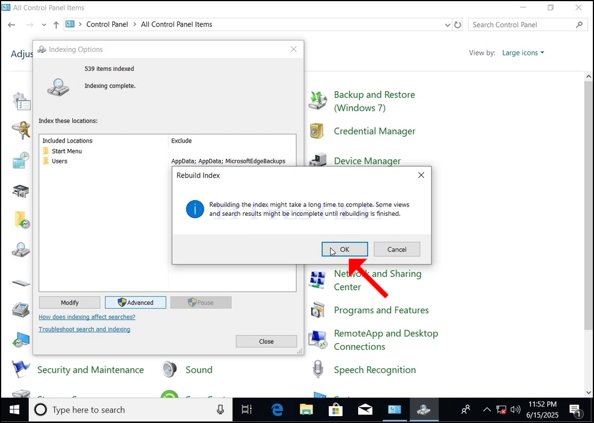Viewport: 594px width, 423px height.
Task: Click the 'Control Panel' breadcrumb
Action: point(107,24)
